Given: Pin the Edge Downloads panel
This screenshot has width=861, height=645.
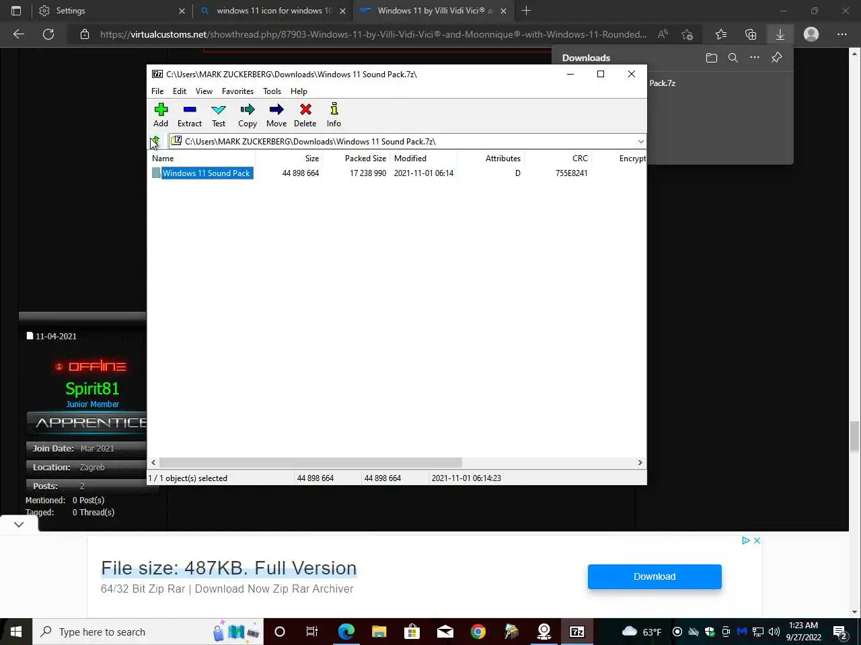Looking at the screenshot, I should click(x=776, y=58).
